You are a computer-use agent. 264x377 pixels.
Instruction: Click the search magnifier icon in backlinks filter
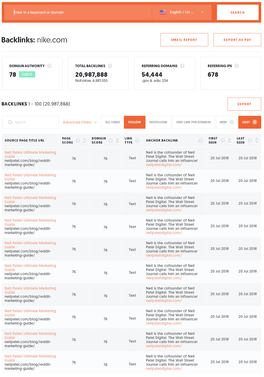click(x=10, y=122)
